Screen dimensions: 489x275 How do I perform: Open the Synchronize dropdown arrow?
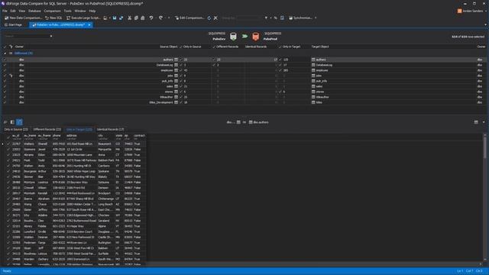pyautogui.click(x=316, y=18)
